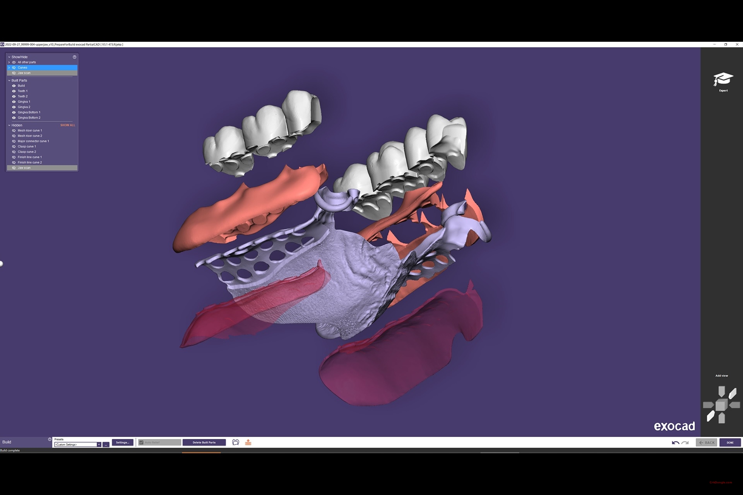
Task: Click the Redo arrow icon
Action: [684, 442]
